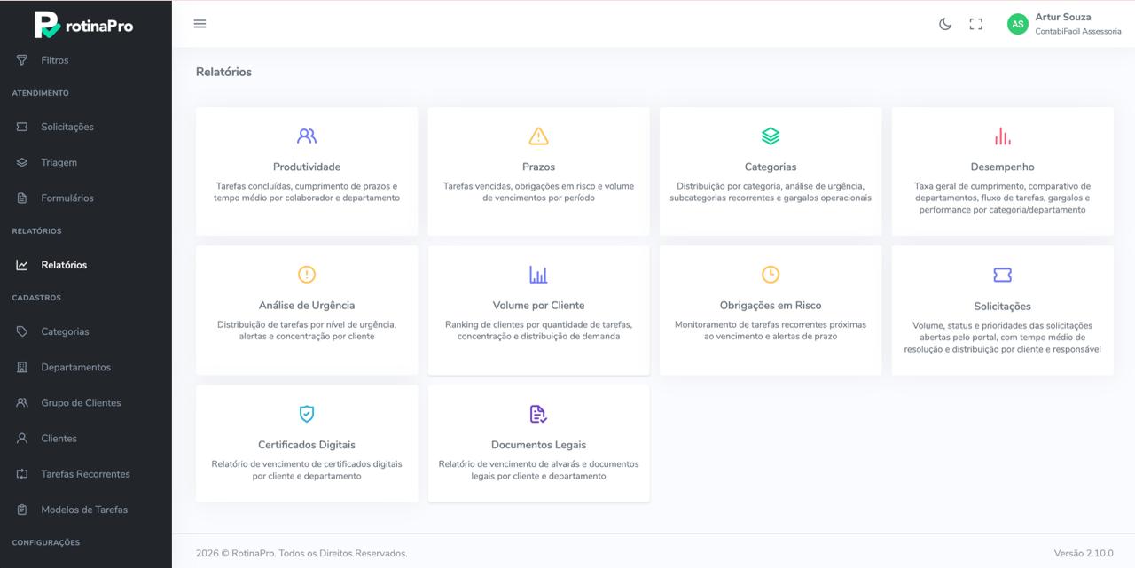
Task: Click the Desempenho bar chart icon
Action: pyautogui.click(x=1002, y=136)
